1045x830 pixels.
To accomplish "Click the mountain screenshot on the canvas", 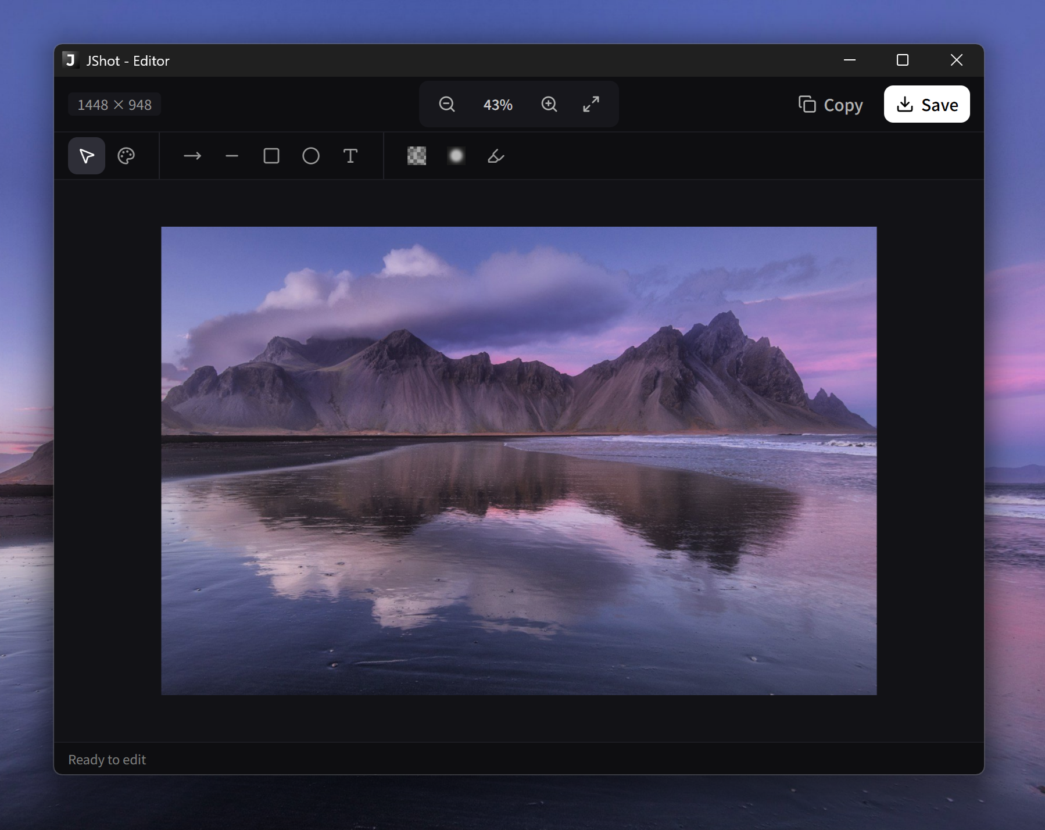I will (x=519, y=459).
